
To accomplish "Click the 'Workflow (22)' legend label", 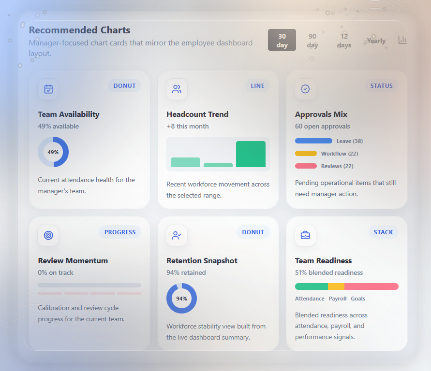I will coord(340,154).
